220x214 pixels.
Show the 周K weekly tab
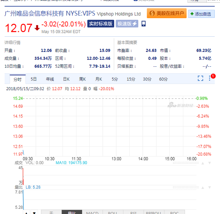82,79
